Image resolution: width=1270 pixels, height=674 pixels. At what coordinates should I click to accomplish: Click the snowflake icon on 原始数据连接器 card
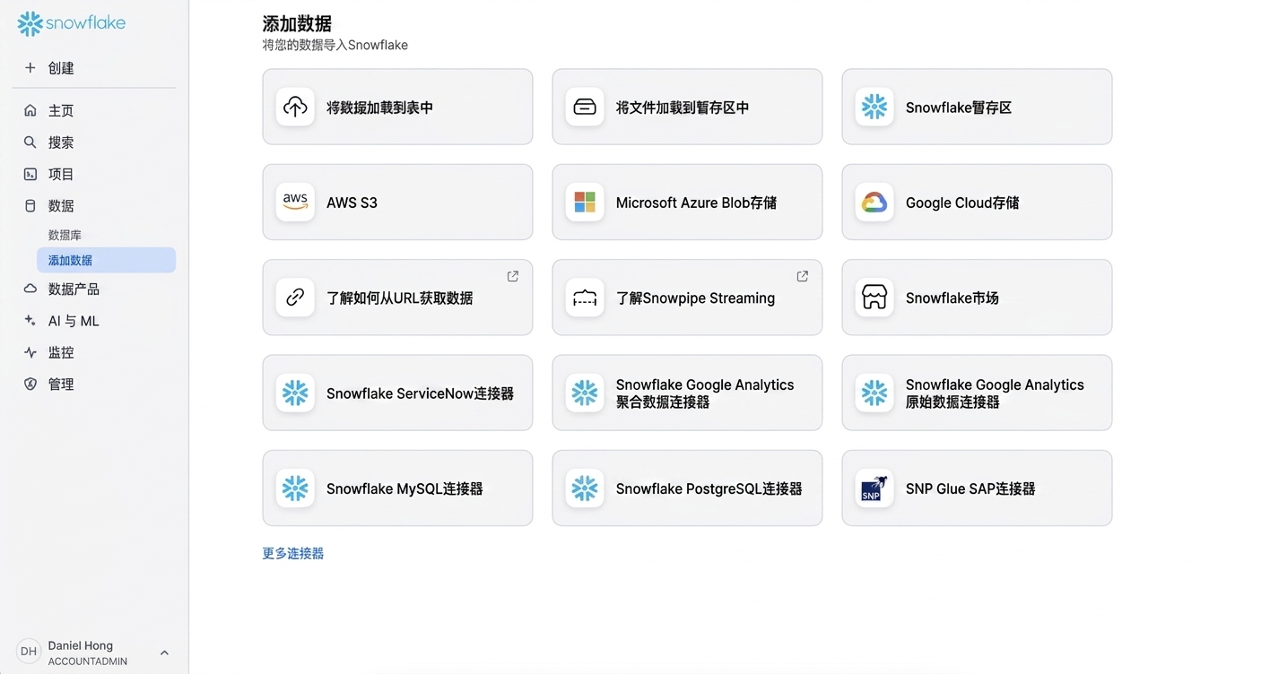point(874,393)
